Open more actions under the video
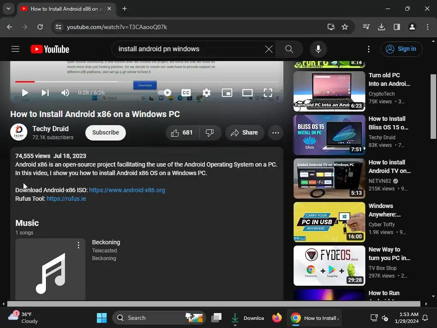Screen dimensions: 437x328 [x=276, y=132]
